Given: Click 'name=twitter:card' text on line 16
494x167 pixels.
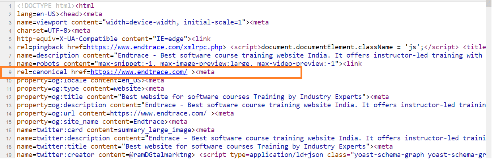Looking at the screenshot, I should tap(50, 130).
